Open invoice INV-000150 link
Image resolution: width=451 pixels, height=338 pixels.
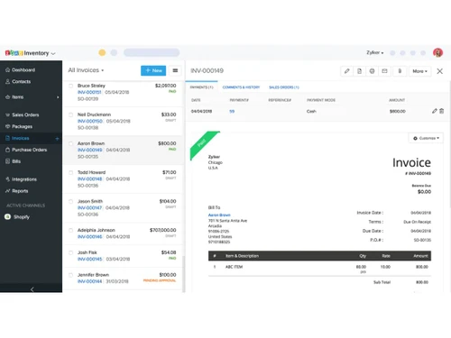click(x=90, y=121)
